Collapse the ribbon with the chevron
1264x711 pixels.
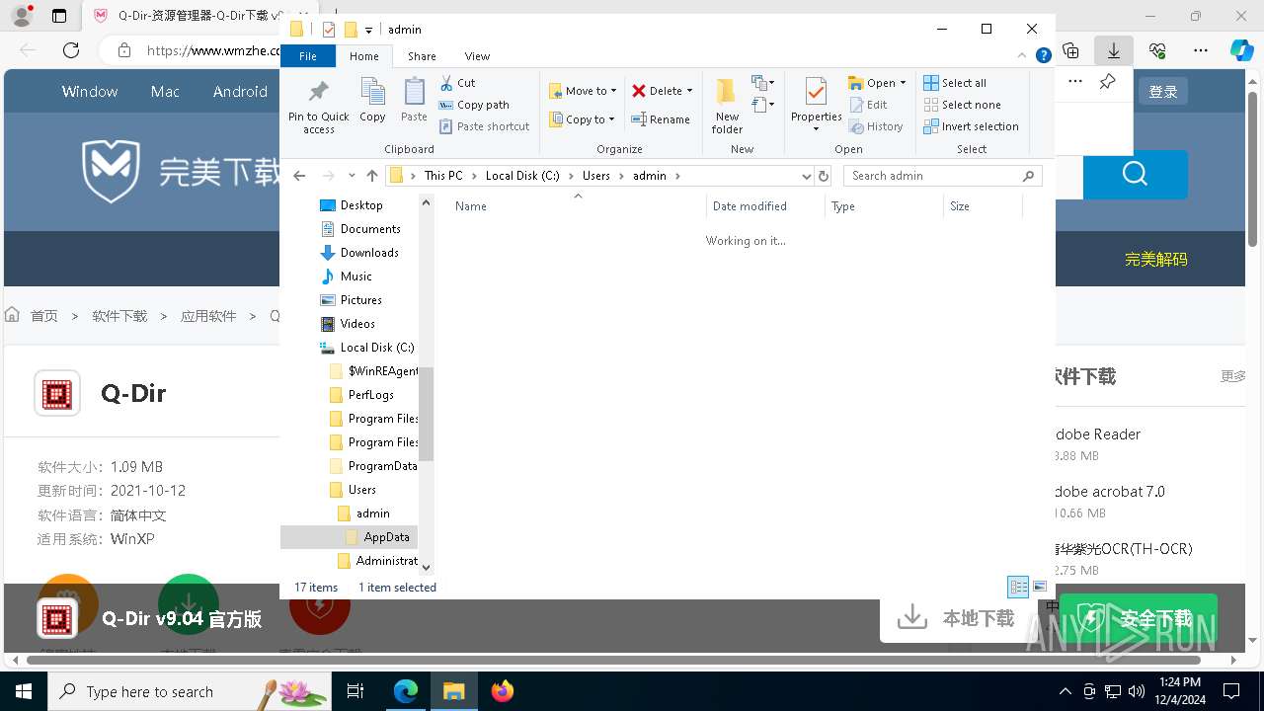pos(1023,56)
